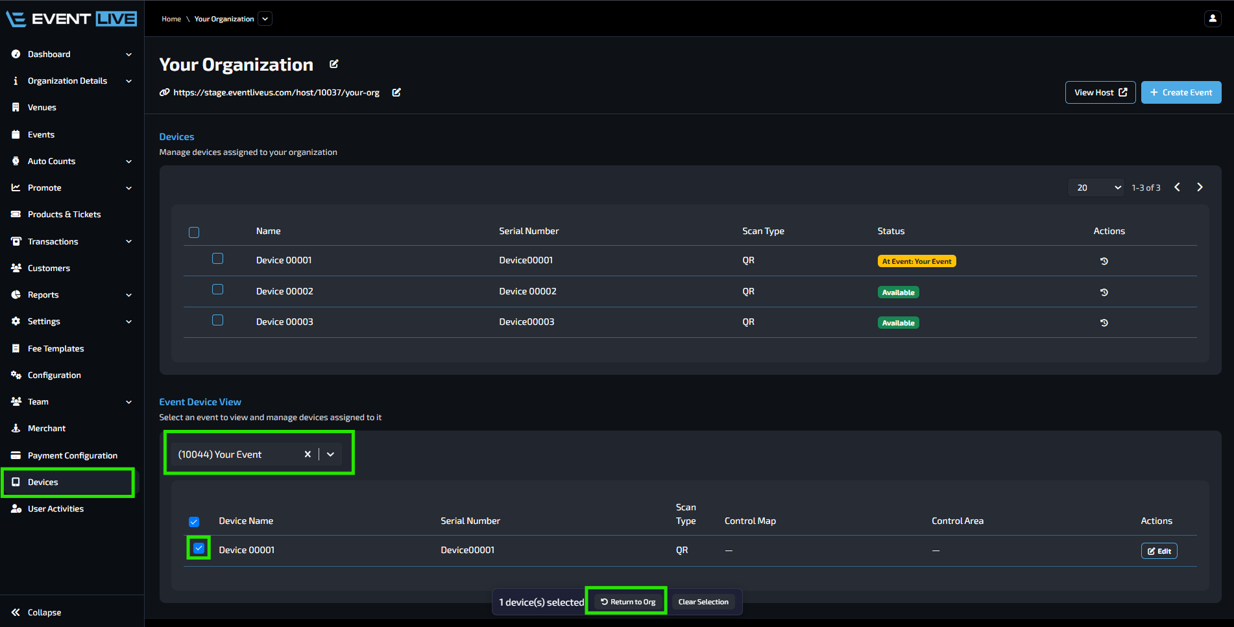Open Events in sidebar
This screenshot has width=1234, height=627.
41,135
